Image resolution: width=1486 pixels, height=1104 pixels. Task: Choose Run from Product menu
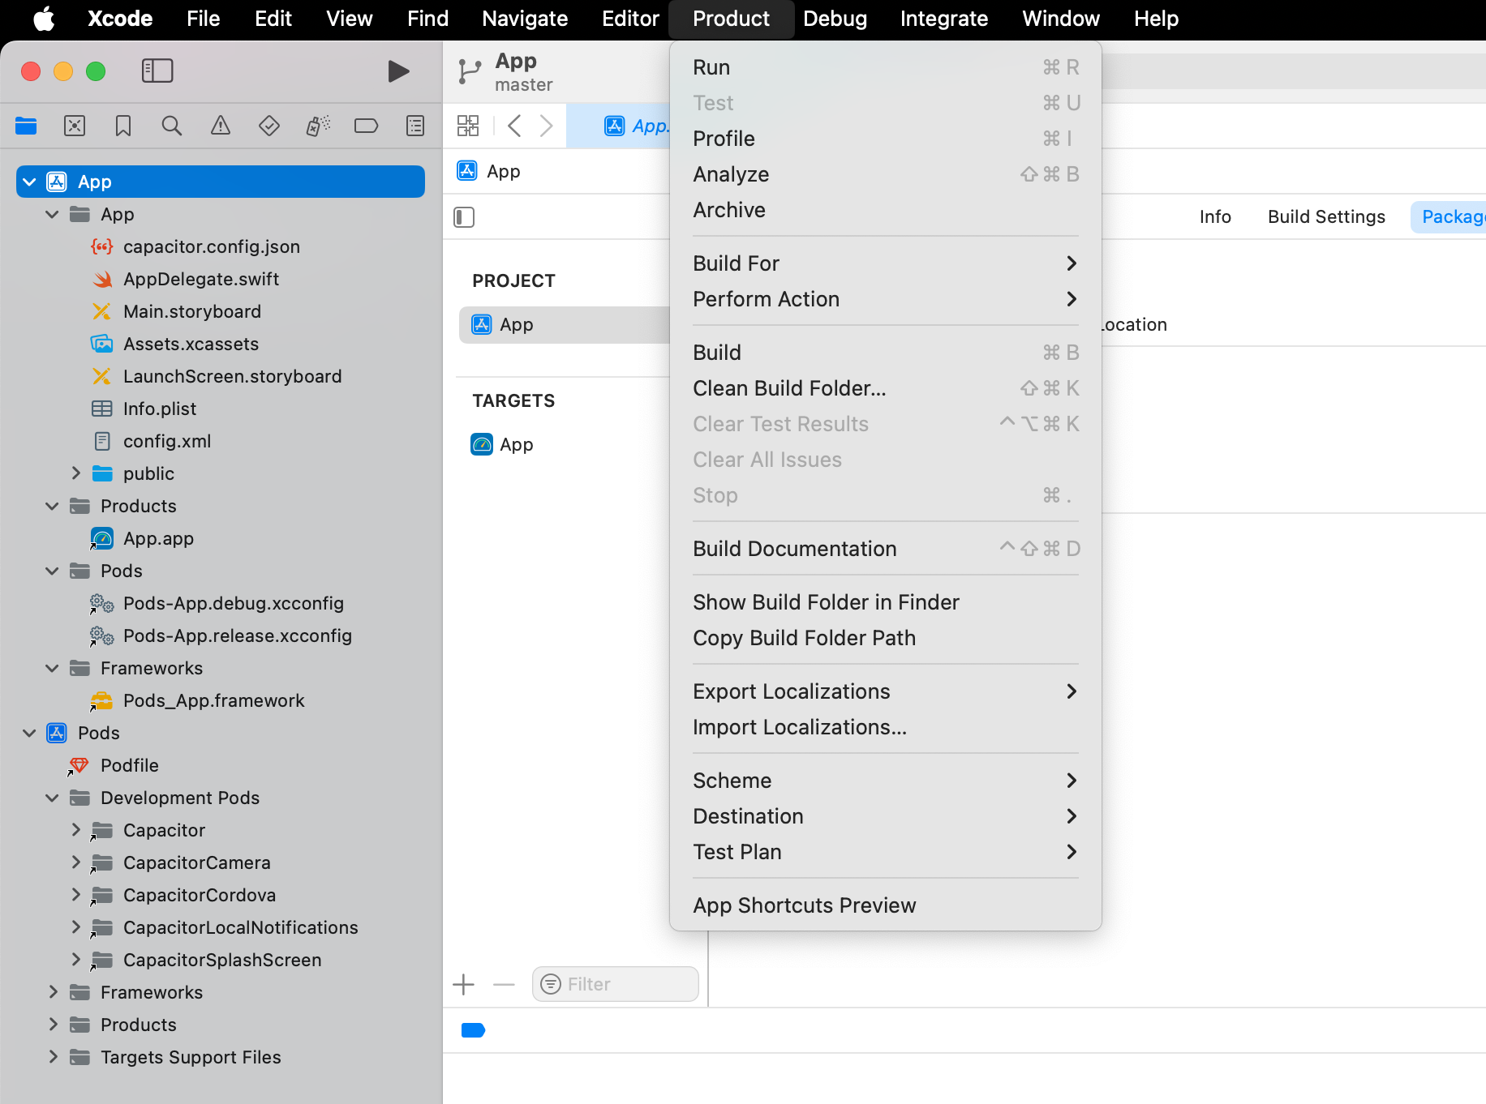(886, 67)
